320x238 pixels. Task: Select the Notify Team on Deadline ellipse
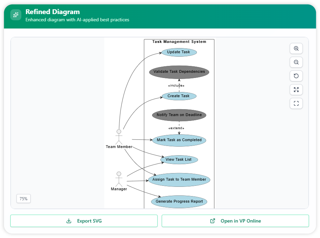179,115
